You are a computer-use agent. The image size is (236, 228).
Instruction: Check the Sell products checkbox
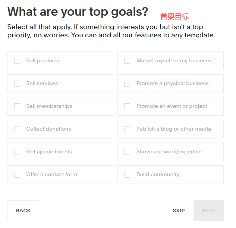click(17, 61)
